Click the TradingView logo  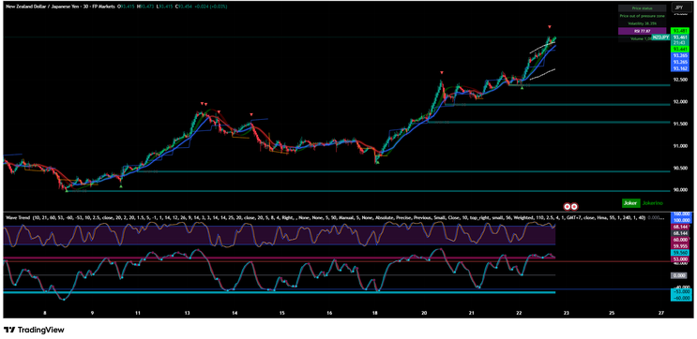(x=34, y=330)
